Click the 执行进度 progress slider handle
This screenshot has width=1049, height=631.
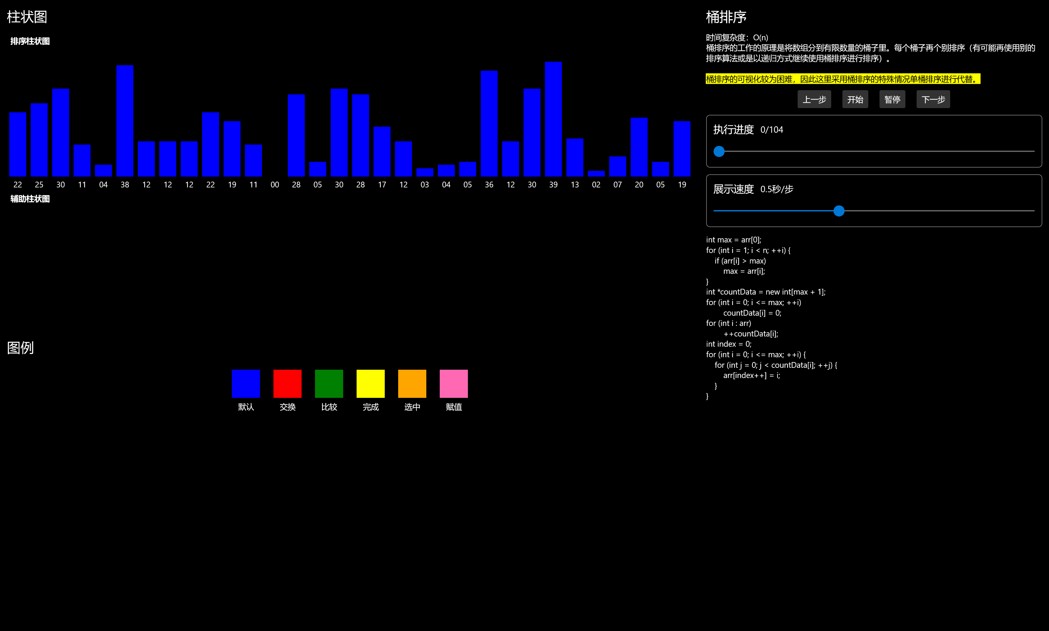click(719, 151)
